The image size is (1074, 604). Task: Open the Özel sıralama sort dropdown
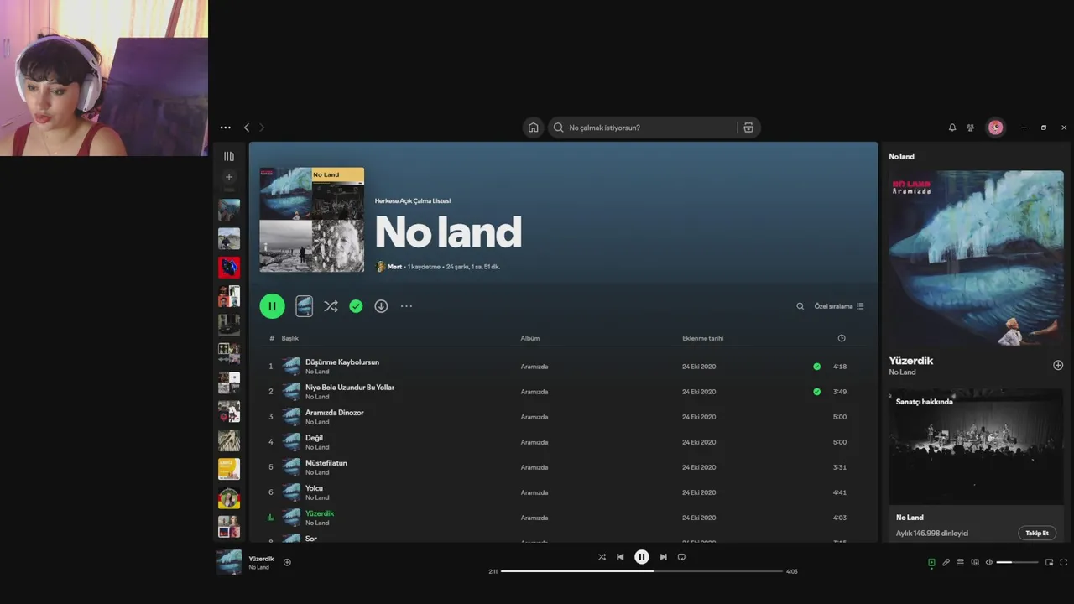(839, 306)
